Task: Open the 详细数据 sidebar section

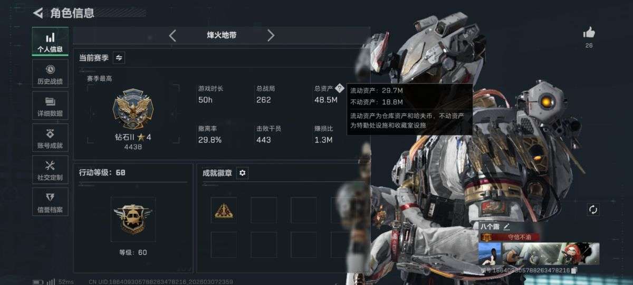Action: pos(50,106)
